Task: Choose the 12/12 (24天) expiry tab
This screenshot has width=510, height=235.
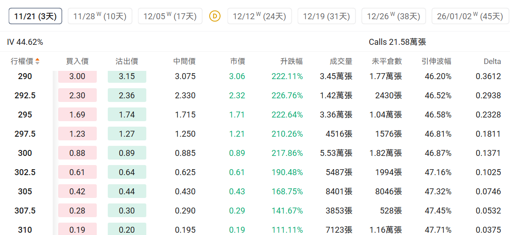Action: point(259,16)
